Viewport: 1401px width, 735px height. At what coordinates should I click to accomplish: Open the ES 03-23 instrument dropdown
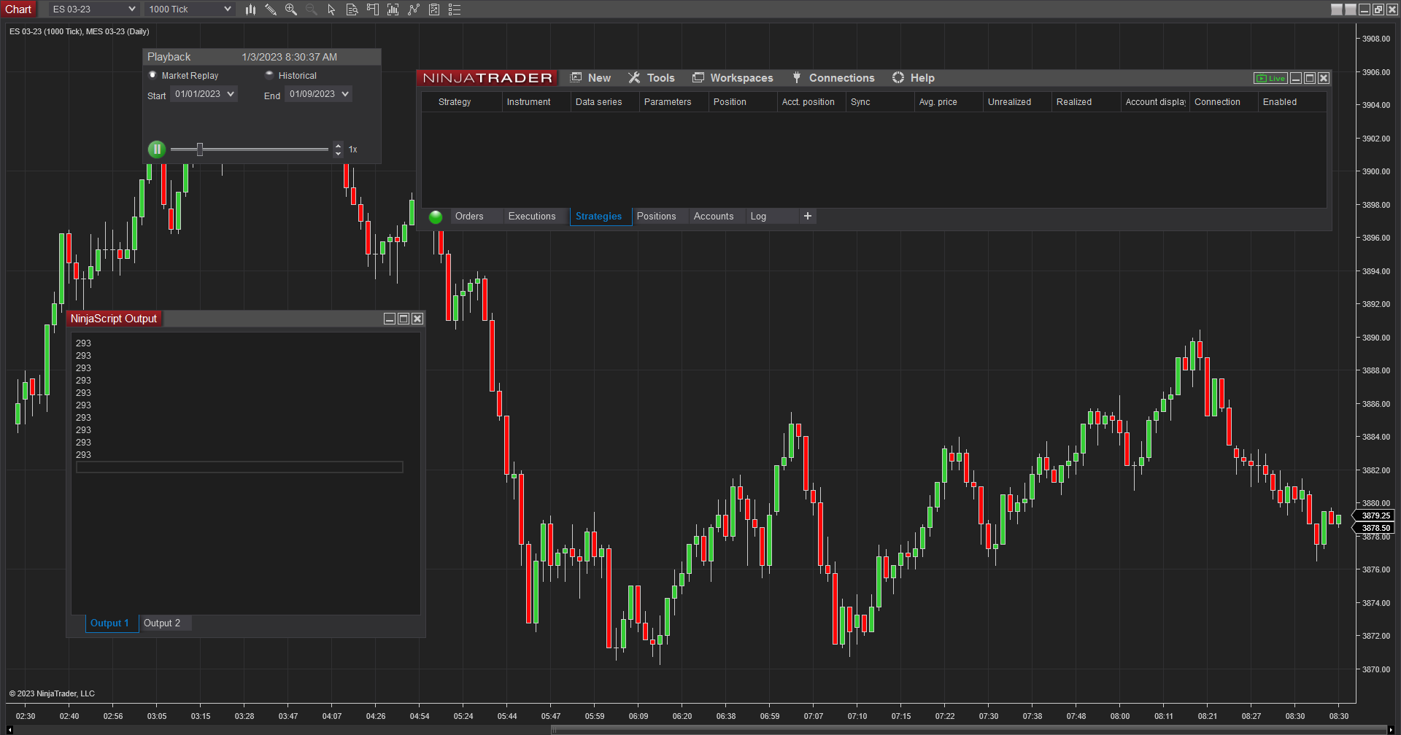(94, 9)
